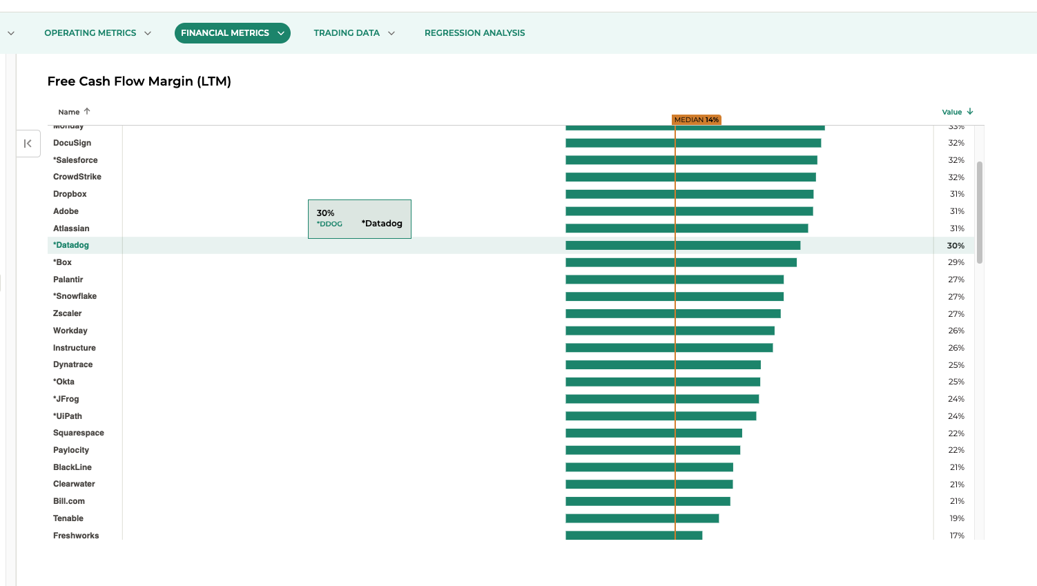The image size is (1037, 586).
Task: Select the Freshworks row name
Action: point(76,536)
